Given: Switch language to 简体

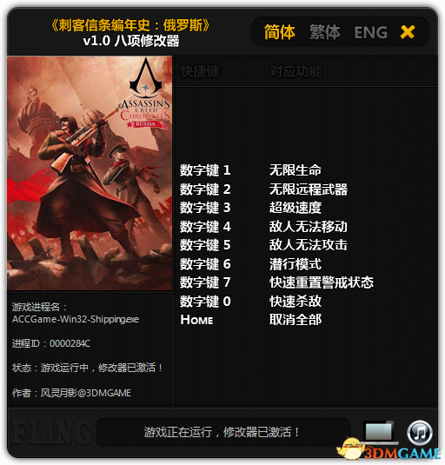Looking at the screenshot, I should (x=280, y=32).
